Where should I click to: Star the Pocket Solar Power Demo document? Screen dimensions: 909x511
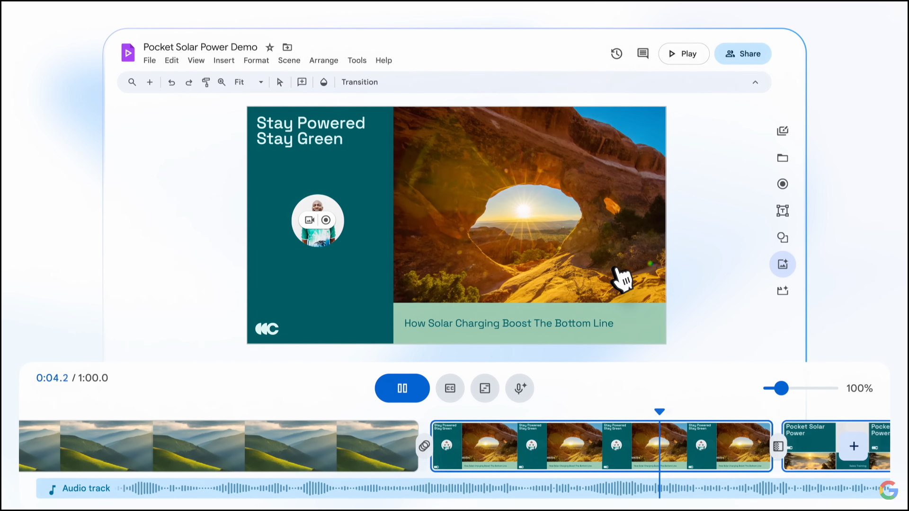pyautogui.click(x=270, y=47)
